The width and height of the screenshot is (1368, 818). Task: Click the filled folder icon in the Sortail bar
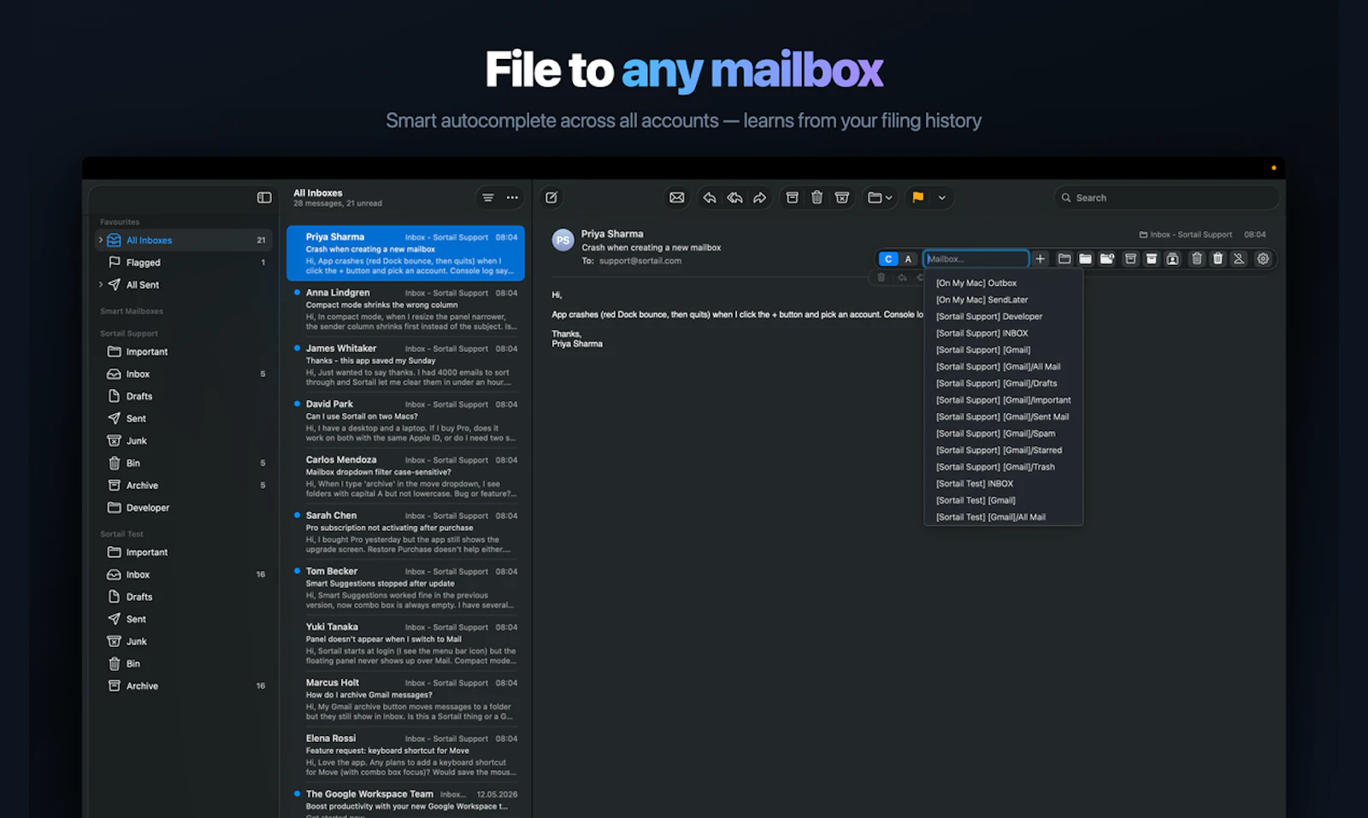(1085, 259)
